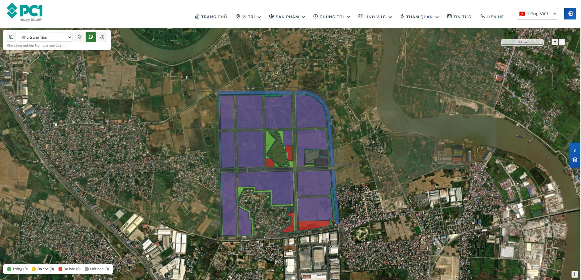Open the Tiếng Việt language selector

coord(537,14)
